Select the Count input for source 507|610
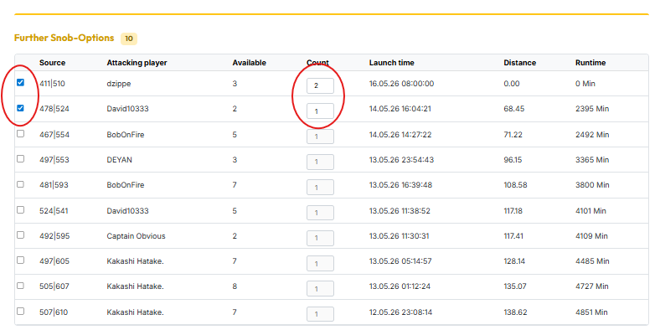660x330 pixels. pos(320,314)
